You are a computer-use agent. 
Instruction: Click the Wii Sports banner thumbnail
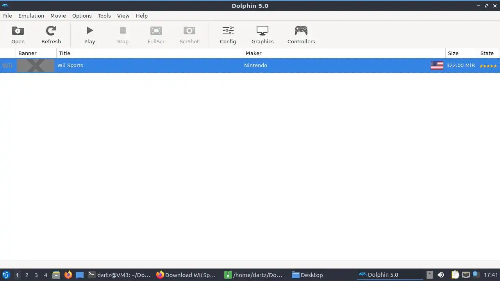click(36, 66)
